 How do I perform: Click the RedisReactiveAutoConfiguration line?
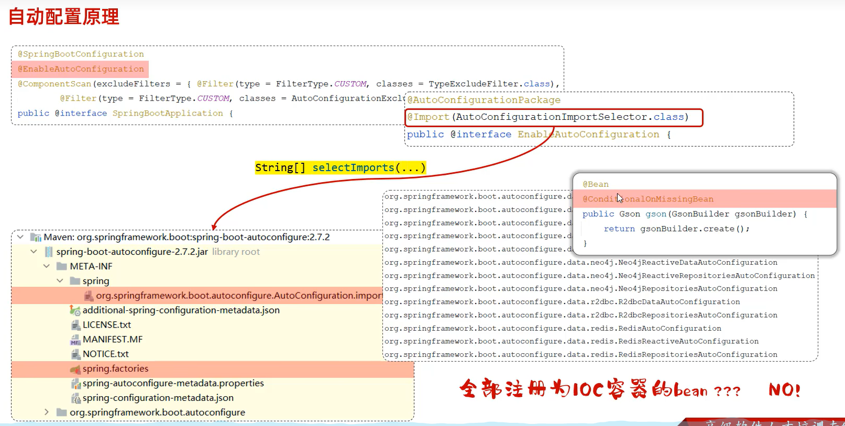coord(571,341)
